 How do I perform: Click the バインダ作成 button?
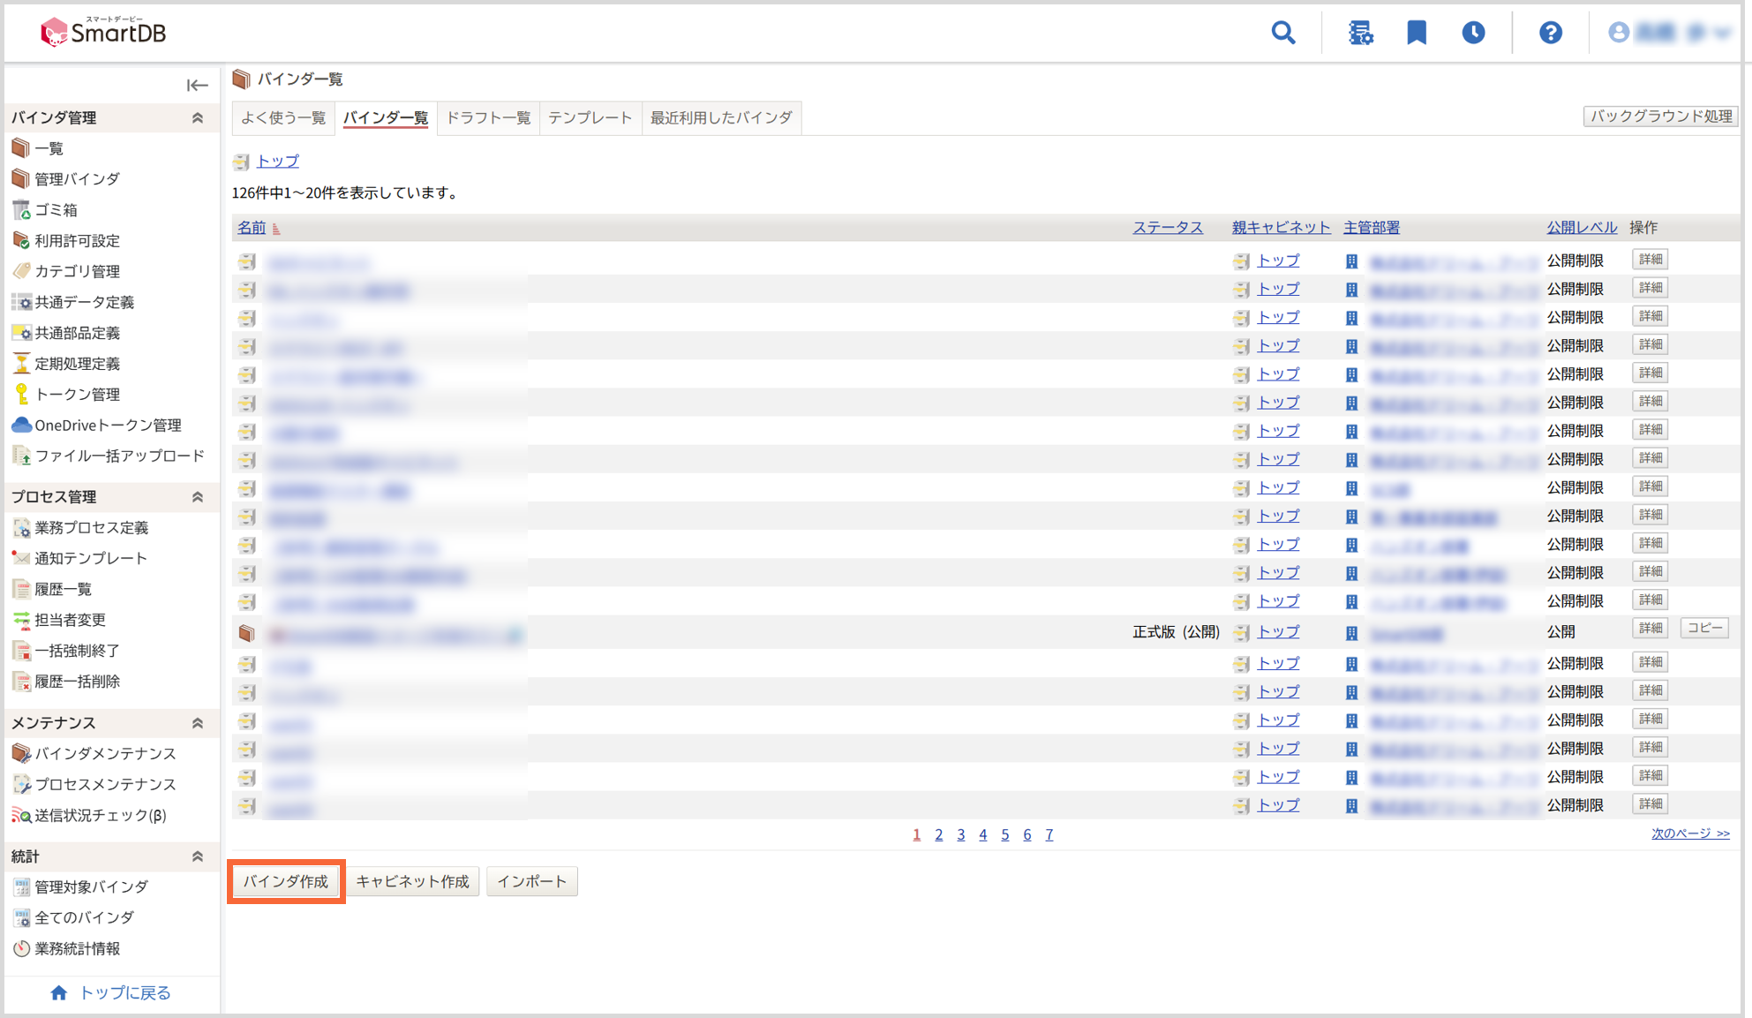[x=285, y=880]
